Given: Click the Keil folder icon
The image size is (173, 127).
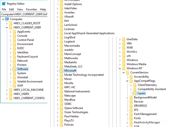Looking at the screenshot, I should (x=61, y=21).
